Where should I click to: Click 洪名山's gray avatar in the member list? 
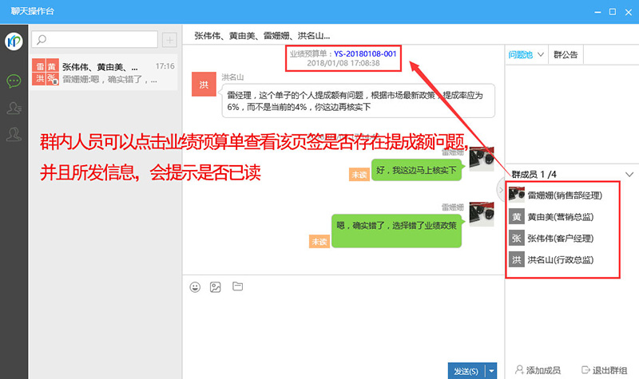(516, 260)
